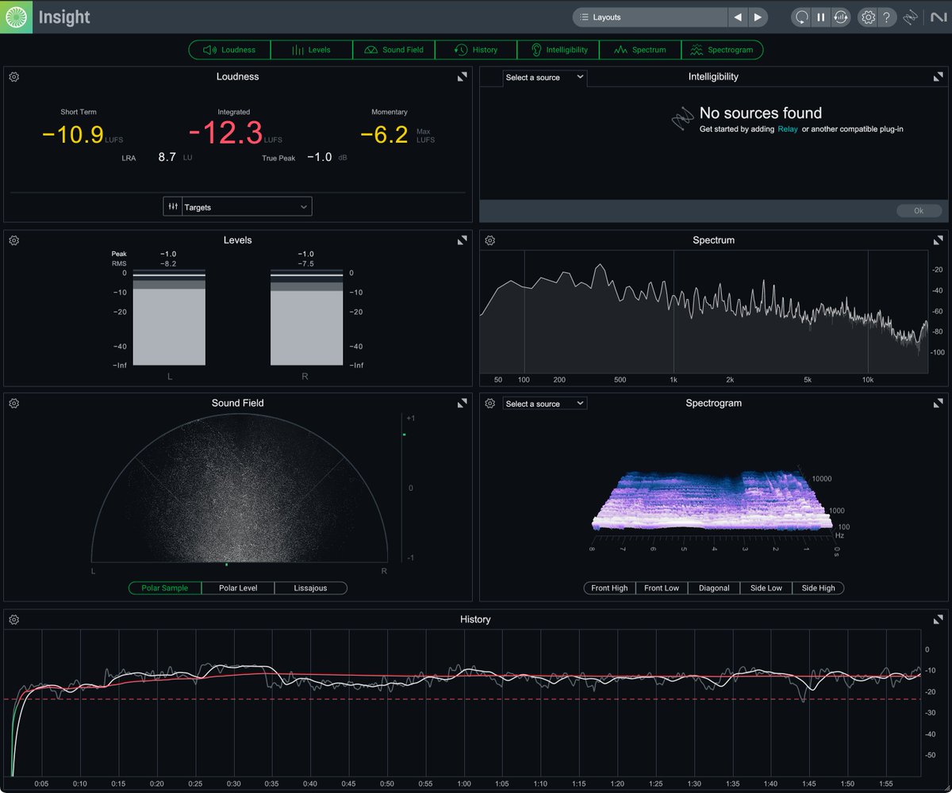Open the global settings gear in header

(868, 17)
